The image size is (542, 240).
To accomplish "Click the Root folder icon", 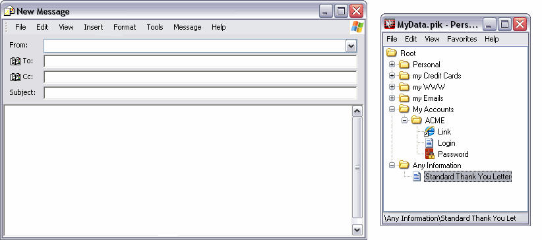I will click(x=391, y=53).
